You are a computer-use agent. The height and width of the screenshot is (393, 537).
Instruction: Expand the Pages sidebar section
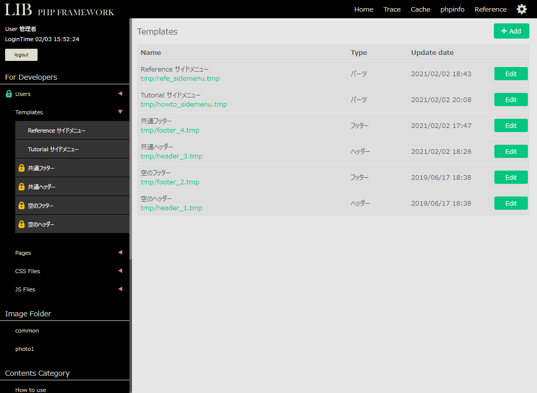pos(120,252)
